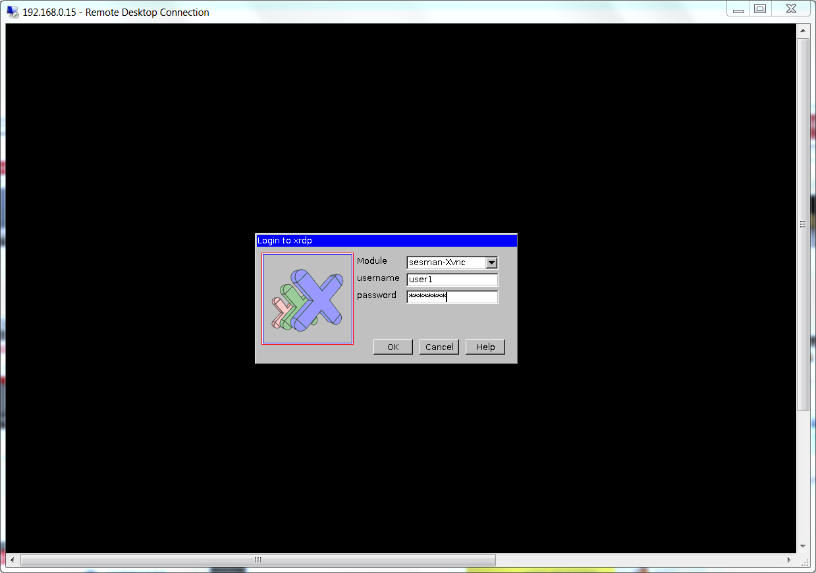Click the down arrow of the vertical scrollbar
Screen dimensions: 816x573
pyautogui.click(x=803, y=546)
